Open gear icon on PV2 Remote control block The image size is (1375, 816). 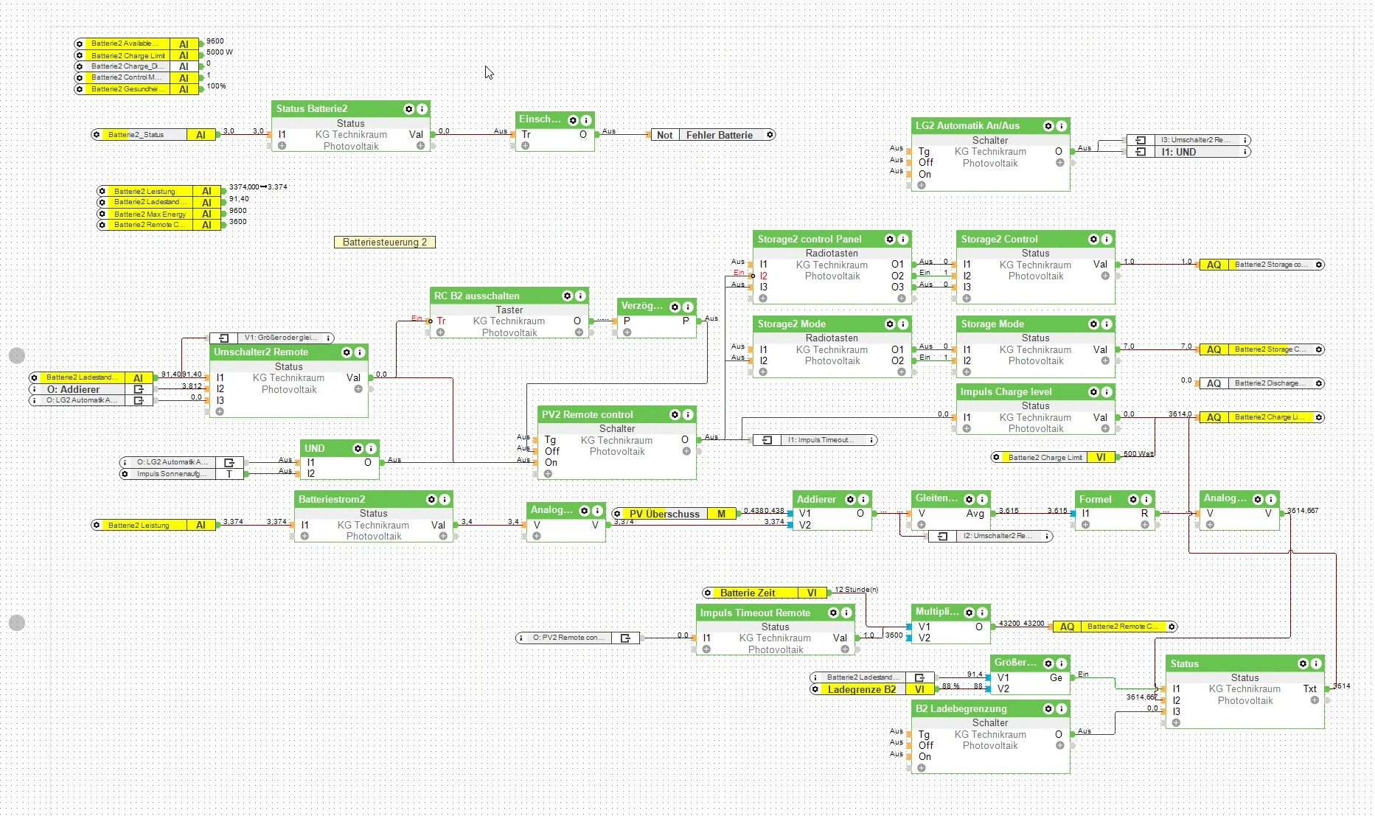click(675, 415)
